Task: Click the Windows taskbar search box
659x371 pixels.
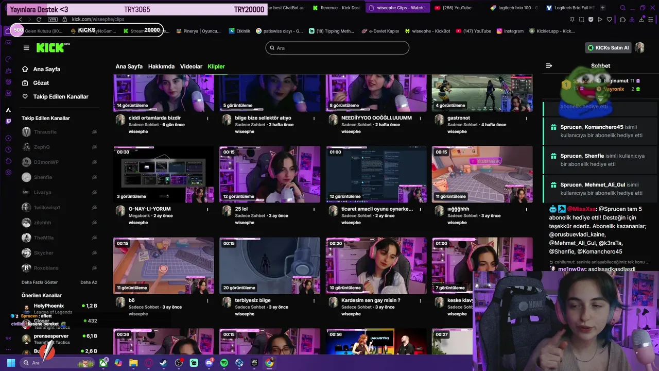Action: click(x=58, y=363)
